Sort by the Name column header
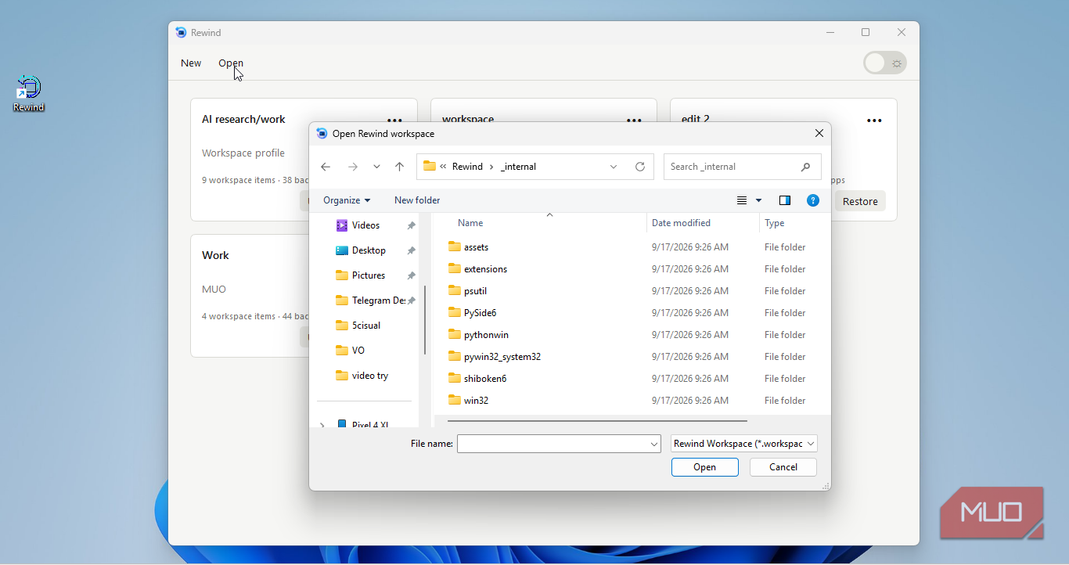The width and height of the screenshot is (1069, 565). (470, 223)
